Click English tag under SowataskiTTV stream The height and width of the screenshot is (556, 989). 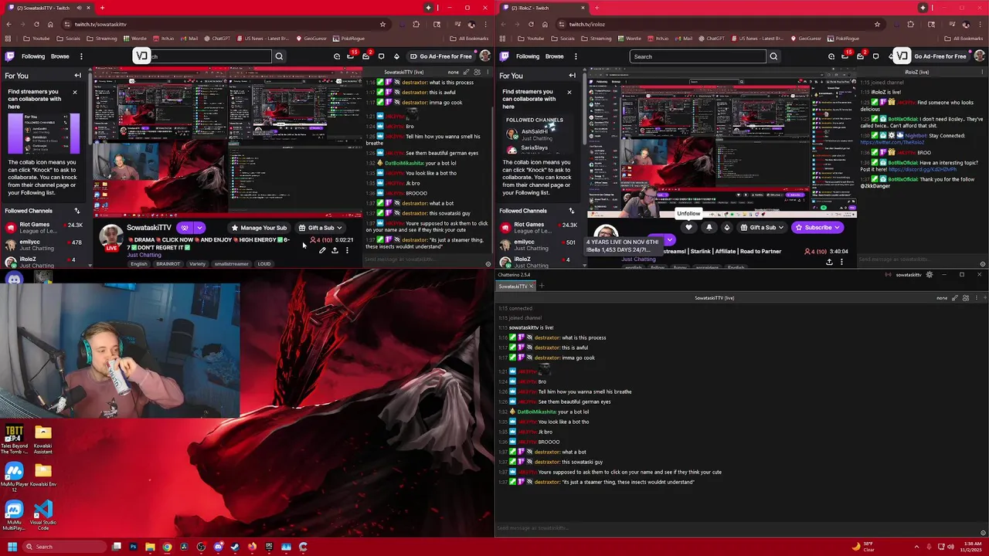pos(139,264)
